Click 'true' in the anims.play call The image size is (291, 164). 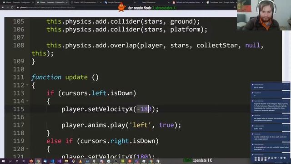tap(166, 125)
